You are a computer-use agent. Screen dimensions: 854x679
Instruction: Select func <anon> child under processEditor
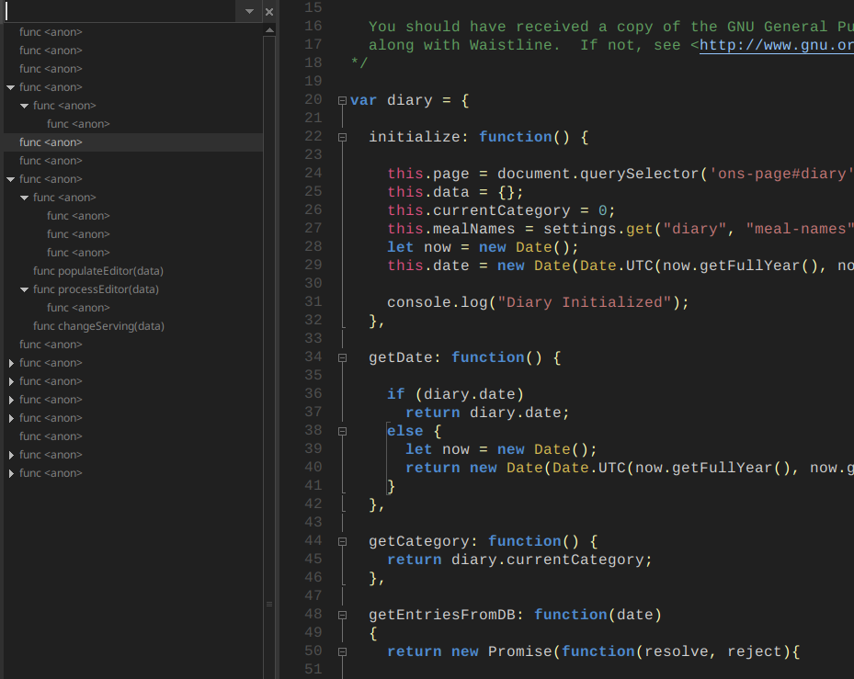pos(78,308)
